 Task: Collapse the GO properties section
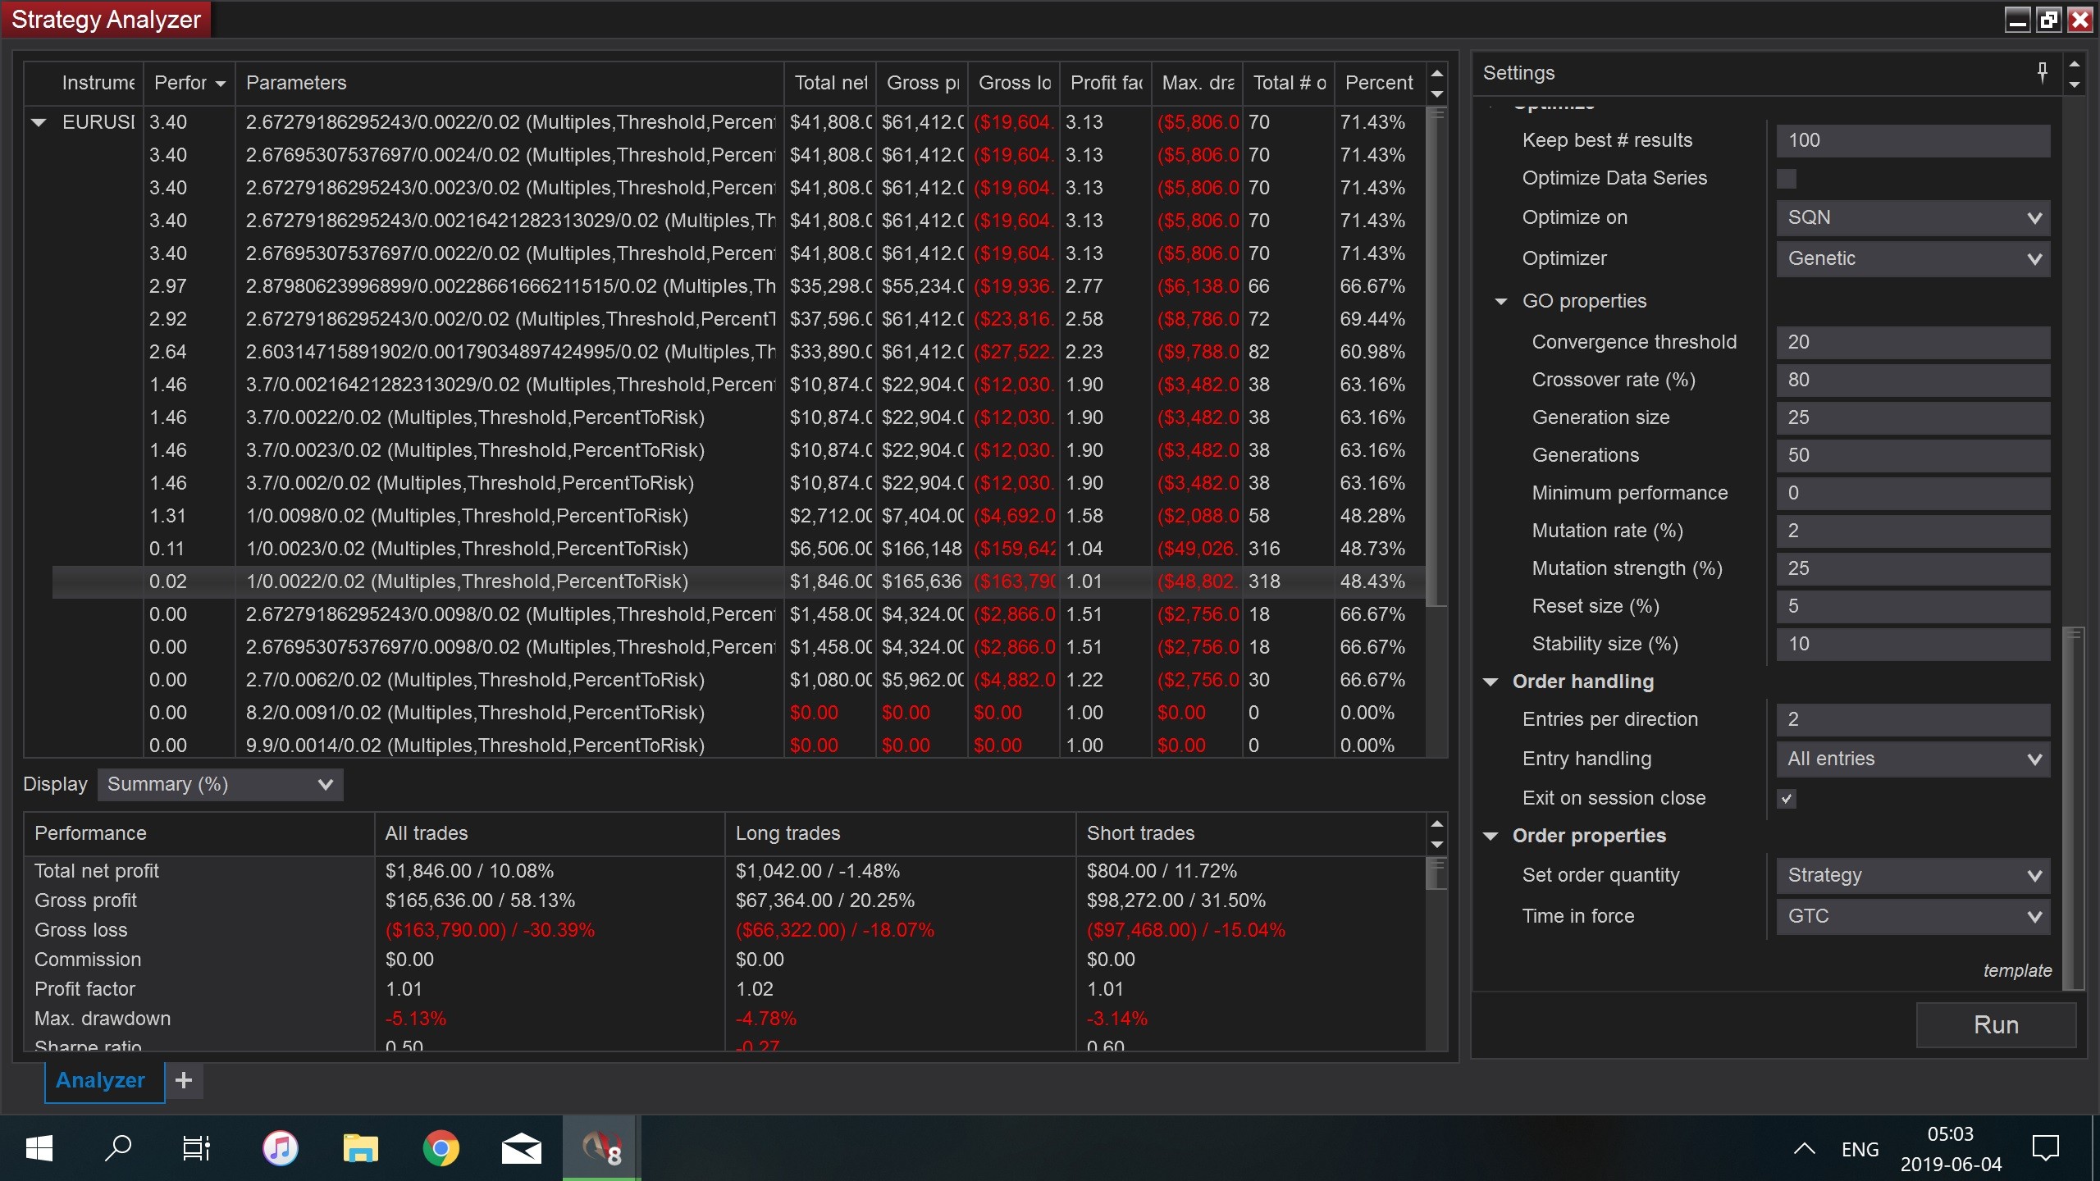1501,302
